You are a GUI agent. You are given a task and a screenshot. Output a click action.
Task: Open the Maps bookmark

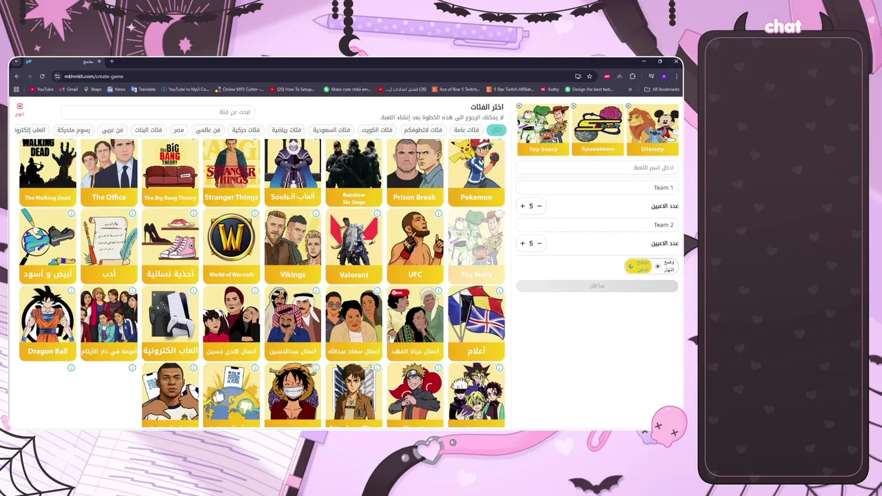click(x=92, y=89)
